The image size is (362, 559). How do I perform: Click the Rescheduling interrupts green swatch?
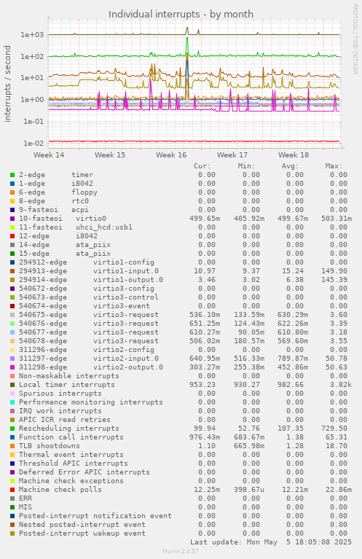click(x=12, y=429)
